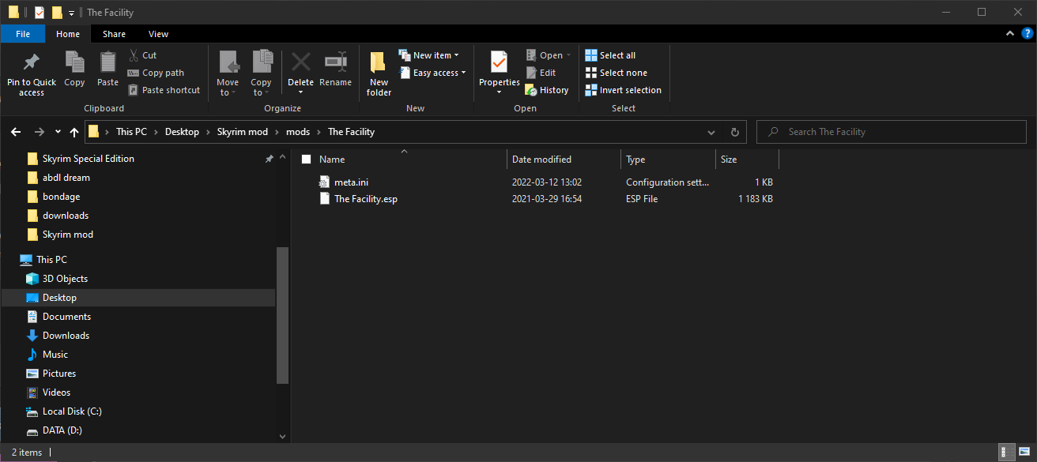Screen dimensions: 1037x462
Task: Click Paste shortcut command
Action: (164, 90)
